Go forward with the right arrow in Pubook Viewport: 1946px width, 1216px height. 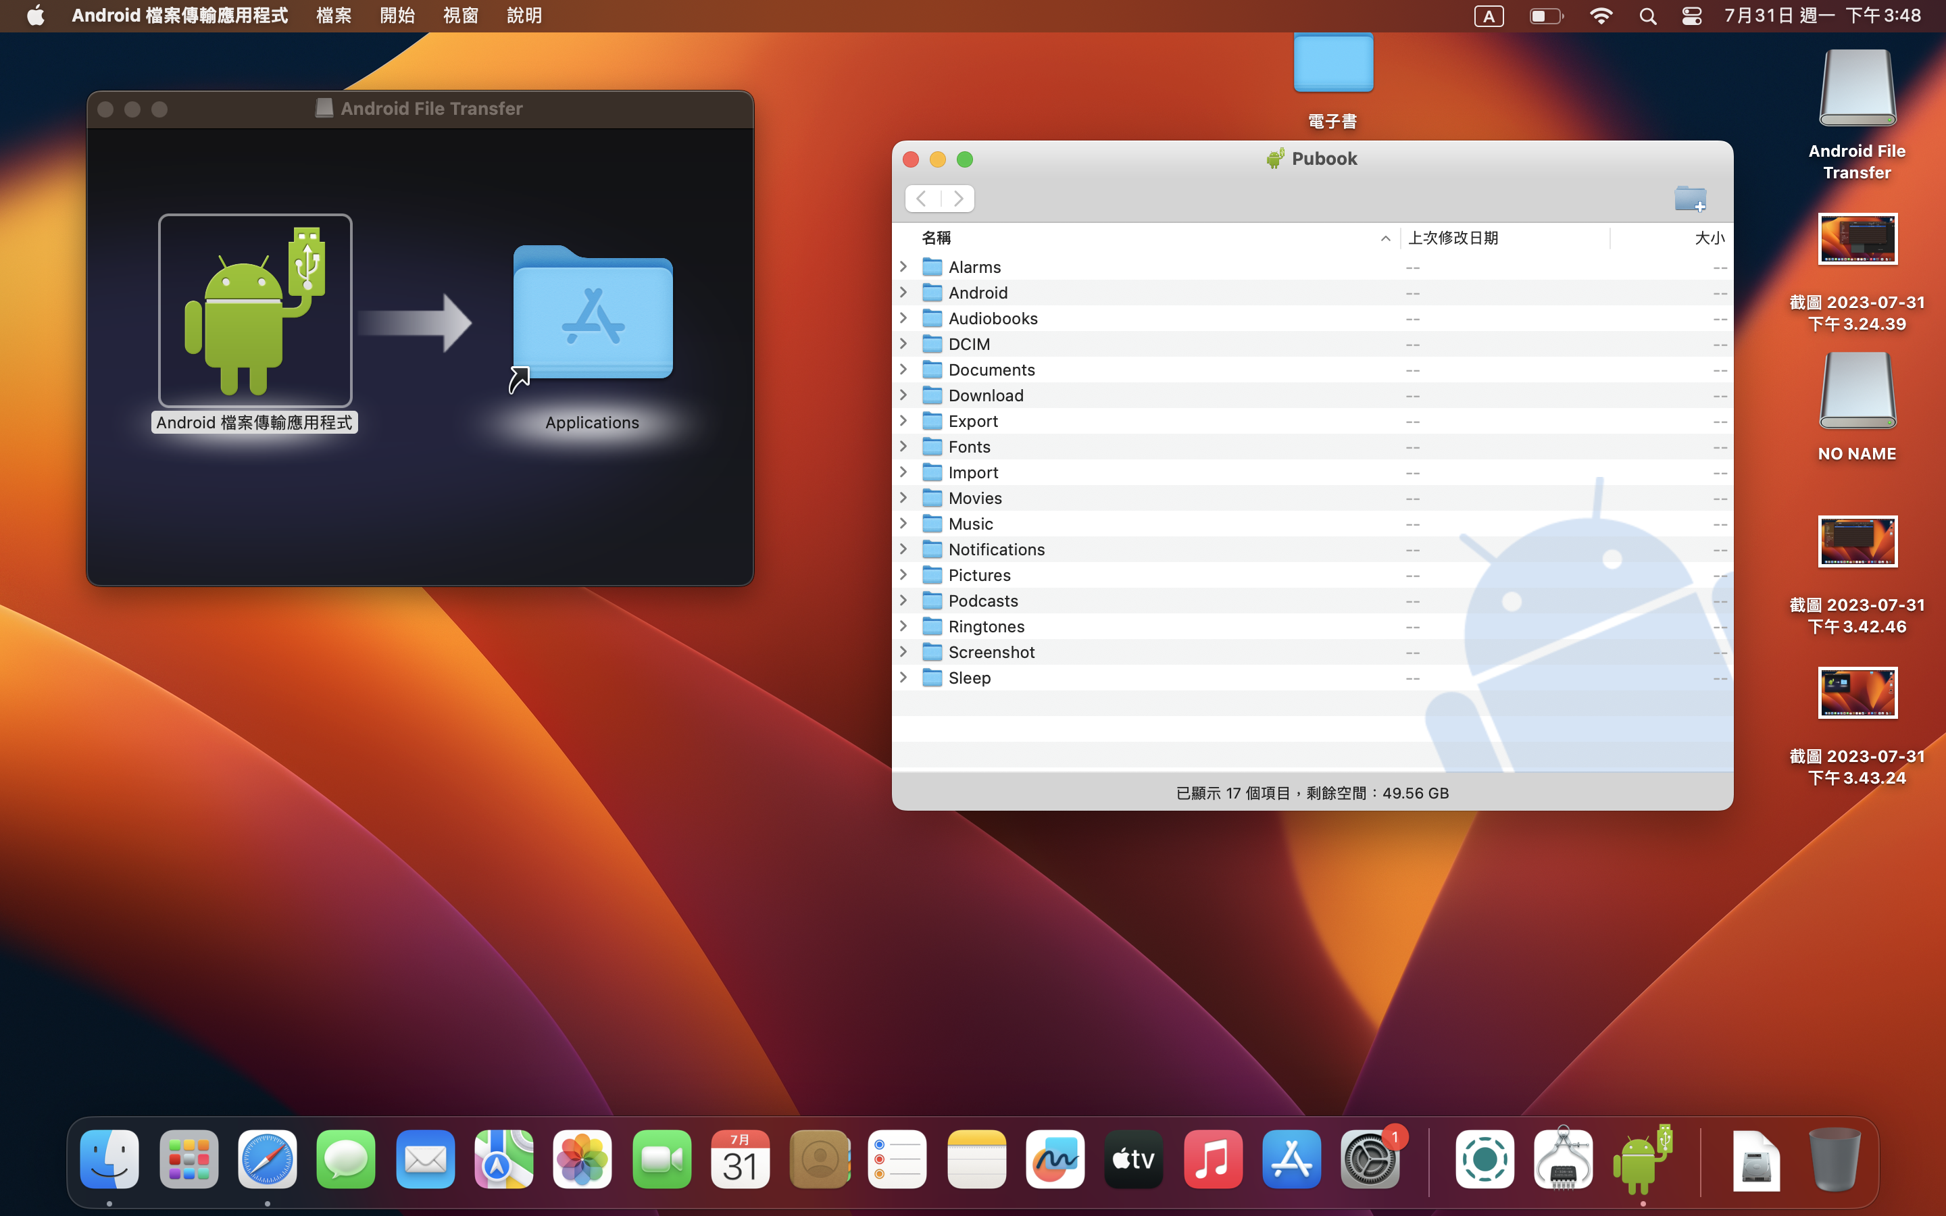point(957,199)
